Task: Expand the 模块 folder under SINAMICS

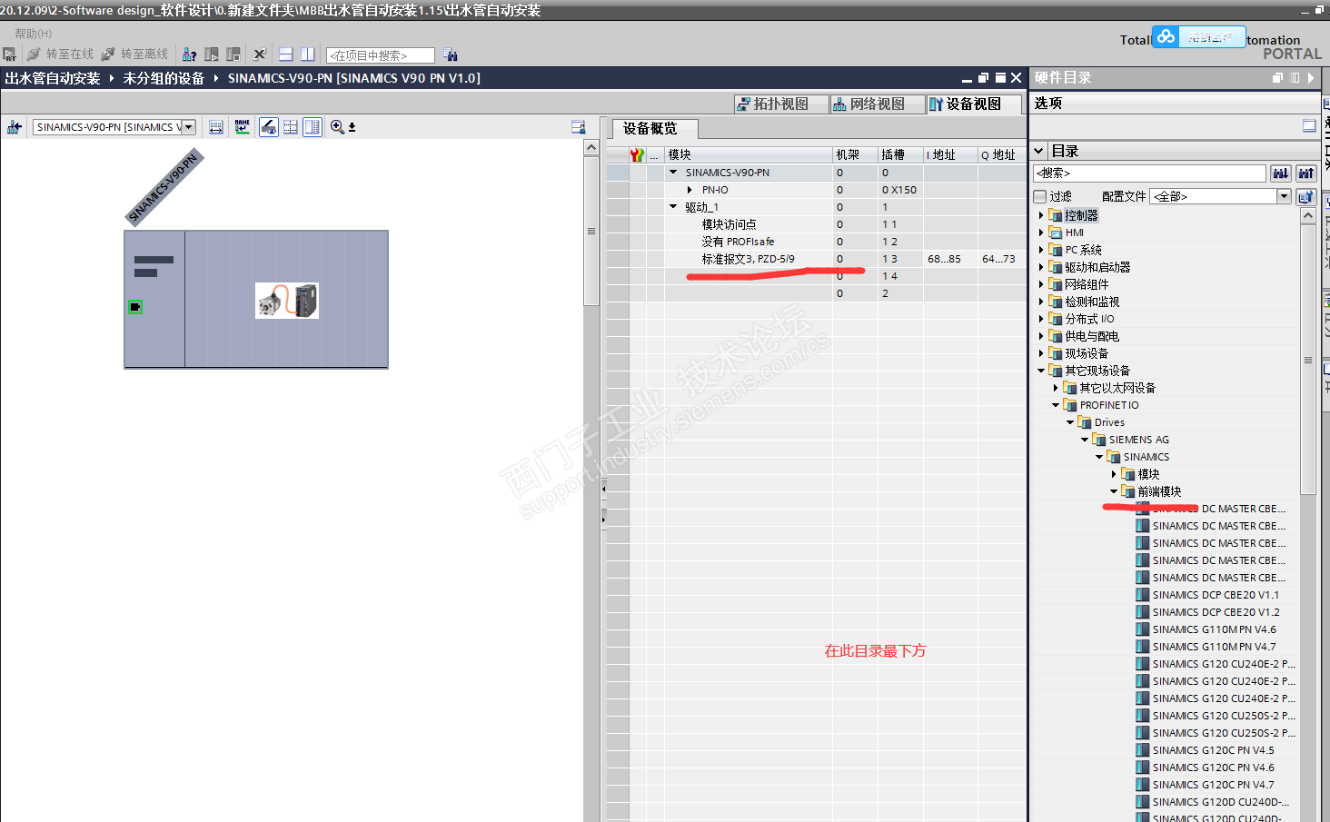Action: [1114, 474]
